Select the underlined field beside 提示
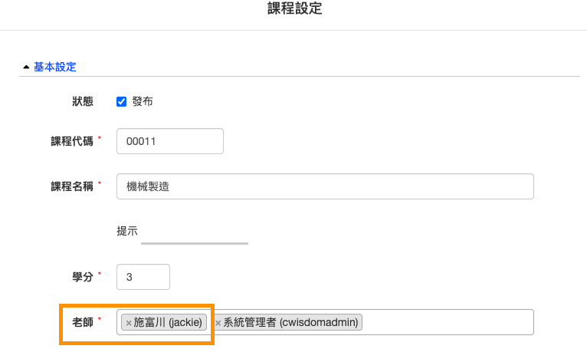The width and height of the screenshot is (587, 349). pyautogui.click(x=195, y=237)
